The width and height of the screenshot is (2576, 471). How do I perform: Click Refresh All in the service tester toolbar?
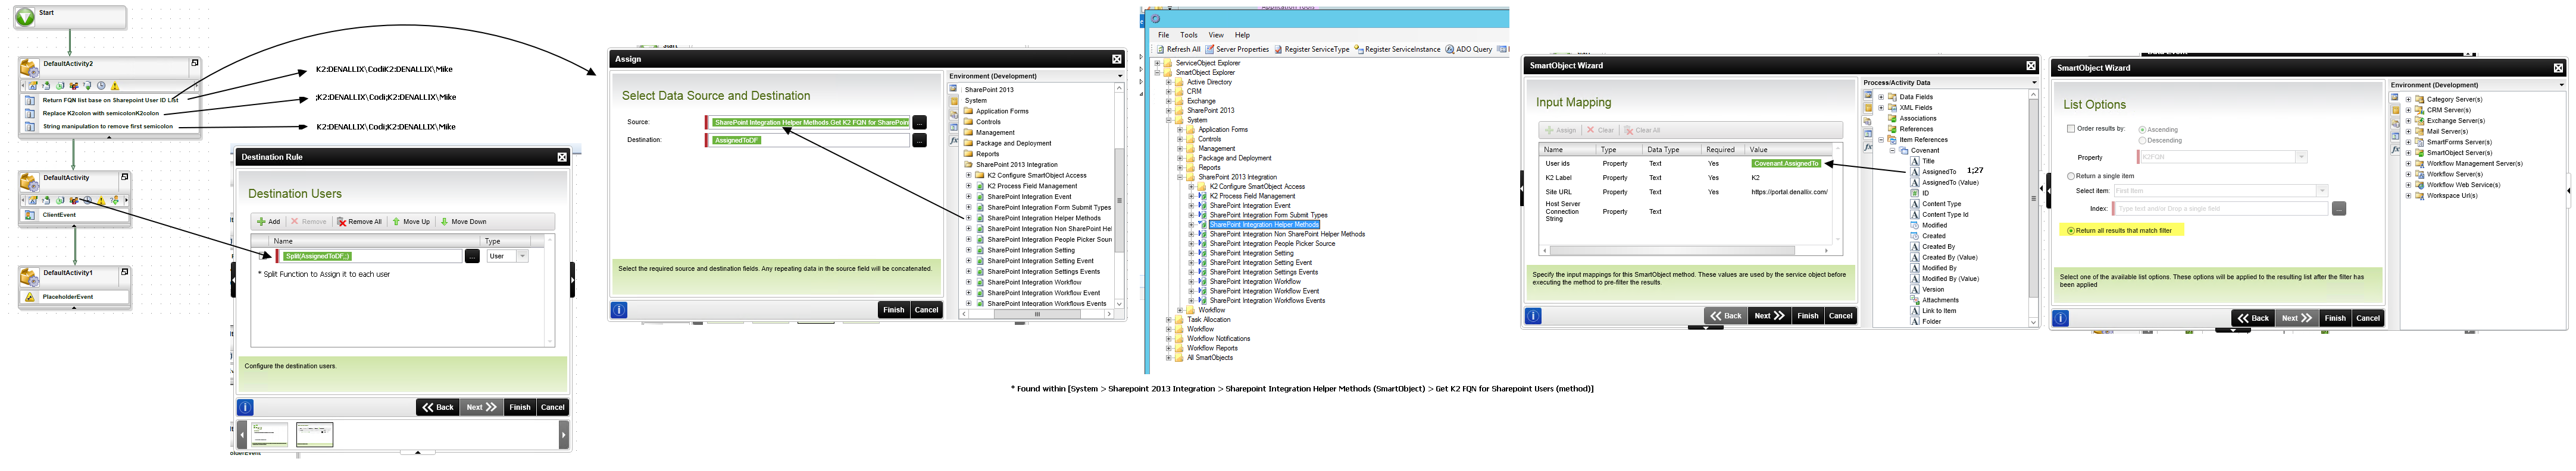click(1178, 49)
